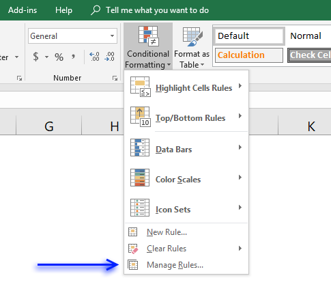This screenshot has height=293, width=331.
Task: Apply the Calculation cell style
Action: coord(249,55)
